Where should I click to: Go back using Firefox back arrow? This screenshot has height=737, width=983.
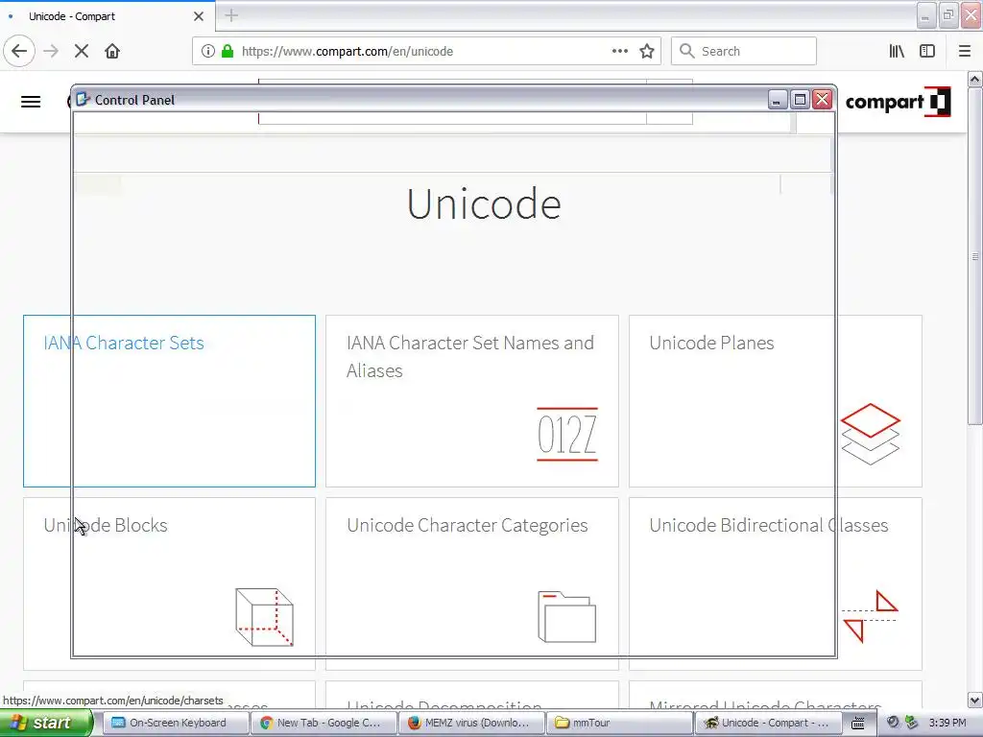click(19, 51)
